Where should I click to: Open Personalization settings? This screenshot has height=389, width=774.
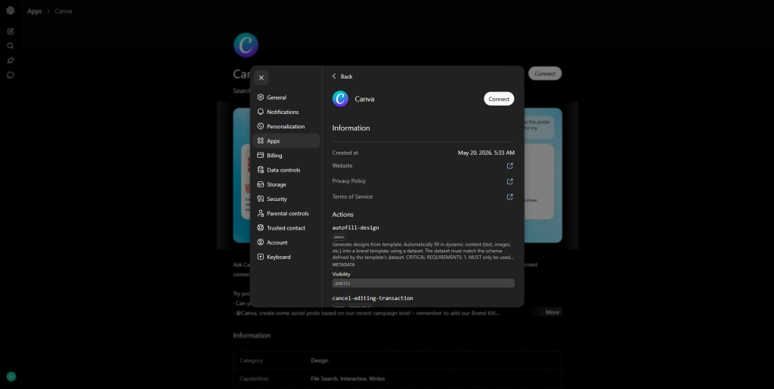[x=286, y=126]
